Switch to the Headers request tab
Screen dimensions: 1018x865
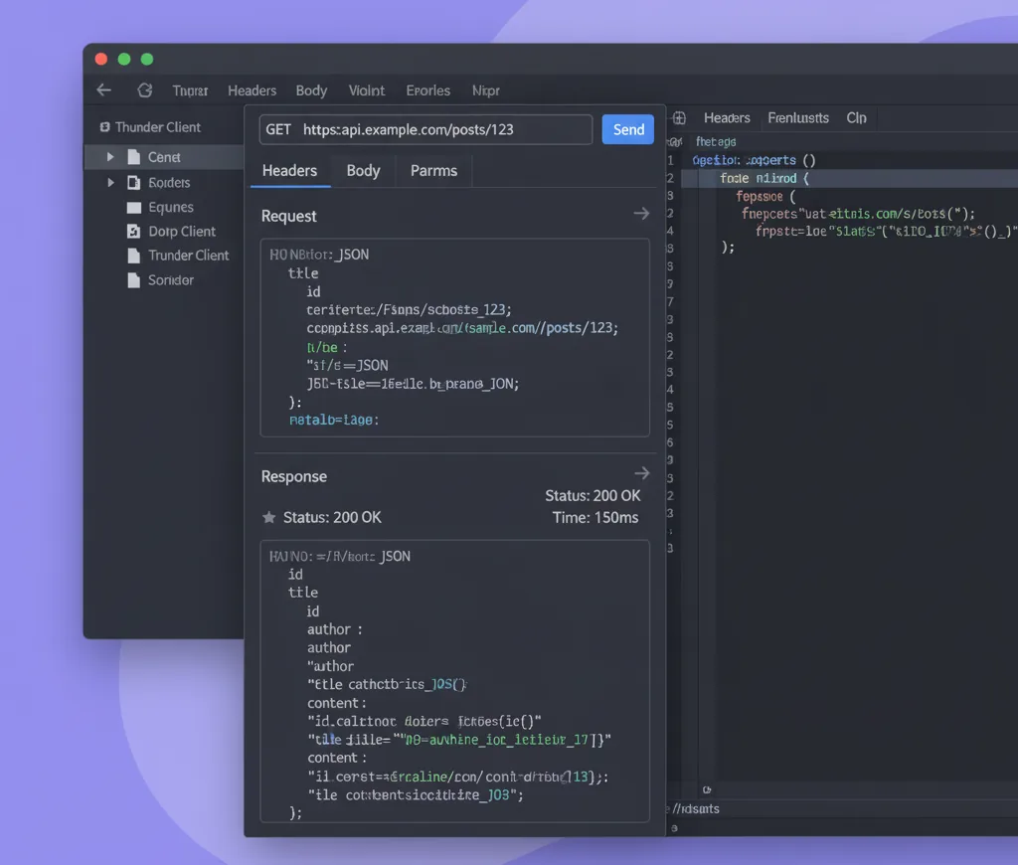289,171
